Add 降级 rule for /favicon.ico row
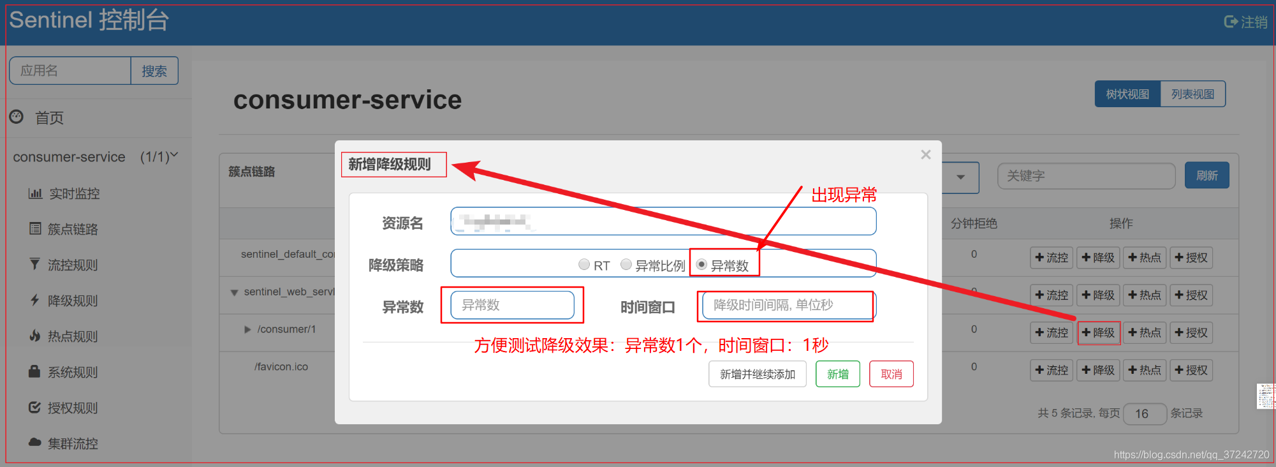This screenshot has width=1276, height=467. point(1099,370)
